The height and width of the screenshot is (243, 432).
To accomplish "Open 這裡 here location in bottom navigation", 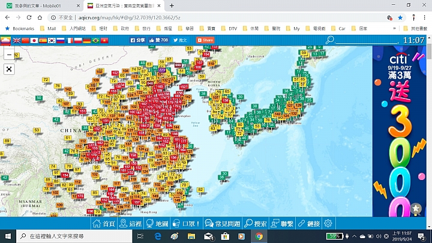I will click(130, 223).
